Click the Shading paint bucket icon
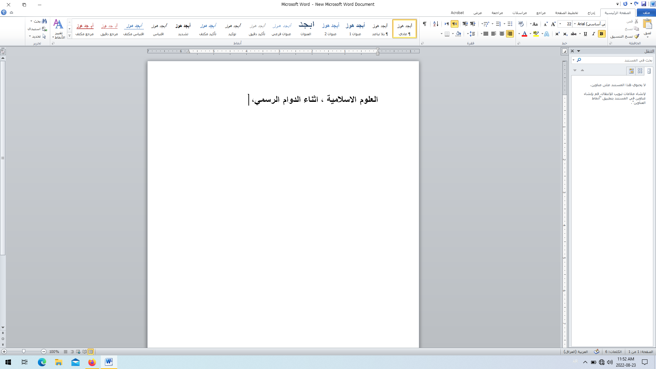656x369 pixels. point(459,34)
